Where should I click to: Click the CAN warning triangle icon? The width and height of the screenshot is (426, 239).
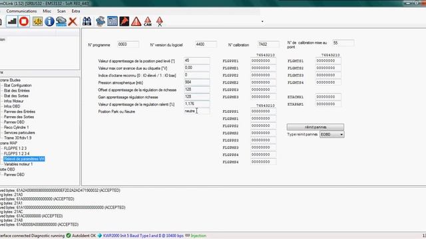[148, 21]
